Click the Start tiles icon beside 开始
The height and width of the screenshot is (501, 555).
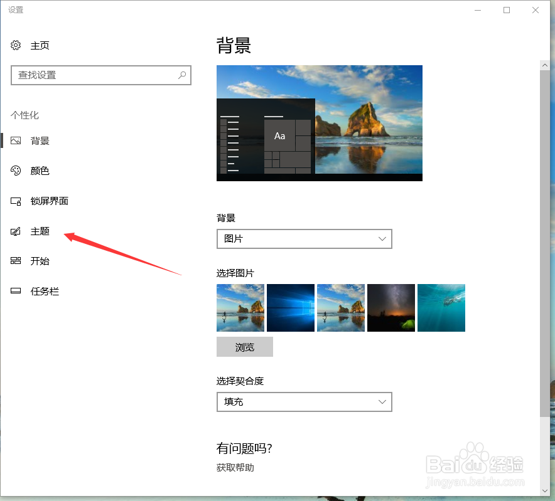tap(16, 261)
